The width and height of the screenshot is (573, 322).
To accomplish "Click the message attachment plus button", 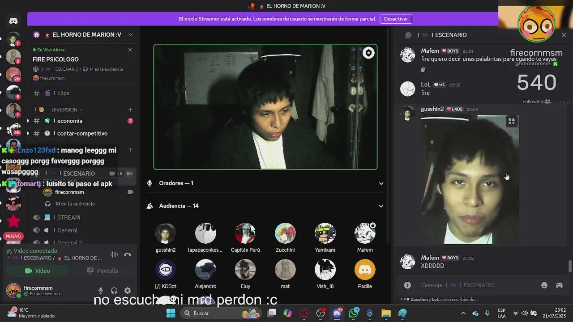I will [x=407, y=285].
